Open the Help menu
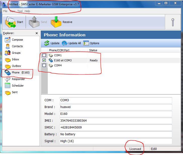Screen dimensions: 183x155 (x=27, y=11)
